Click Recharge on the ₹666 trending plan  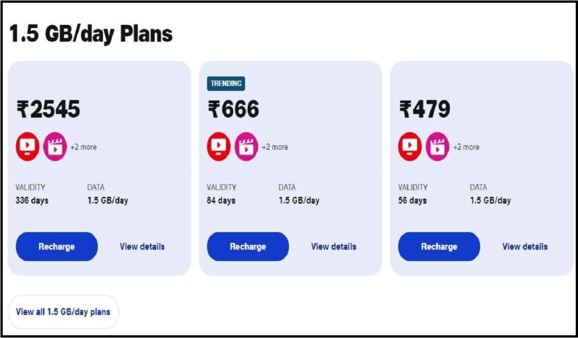point(248,246)
